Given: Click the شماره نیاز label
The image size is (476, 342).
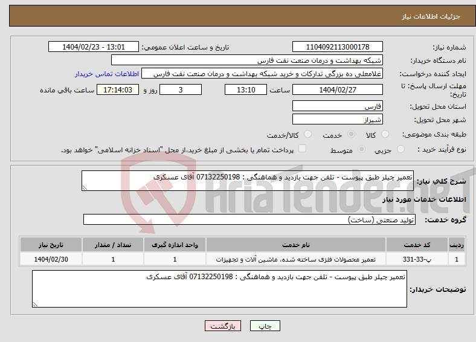Looking at the screenshot, I should point(449,47).
